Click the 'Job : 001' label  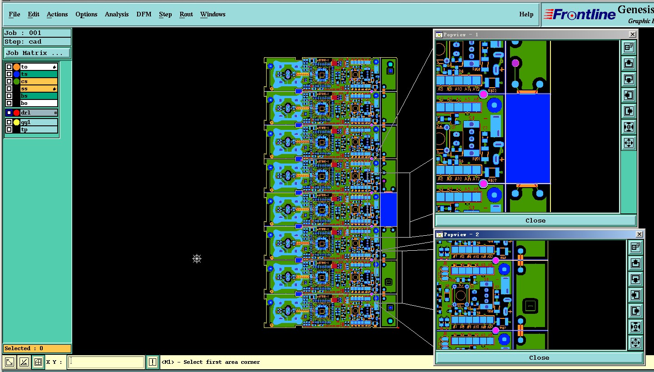(x=37, y=33)
